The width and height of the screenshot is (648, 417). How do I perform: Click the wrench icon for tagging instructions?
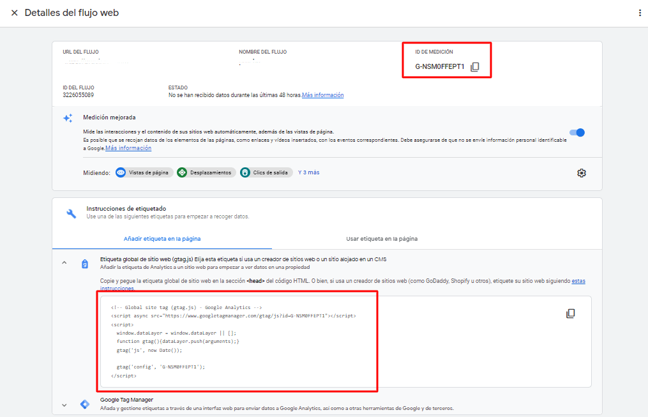tap(71, 213)
